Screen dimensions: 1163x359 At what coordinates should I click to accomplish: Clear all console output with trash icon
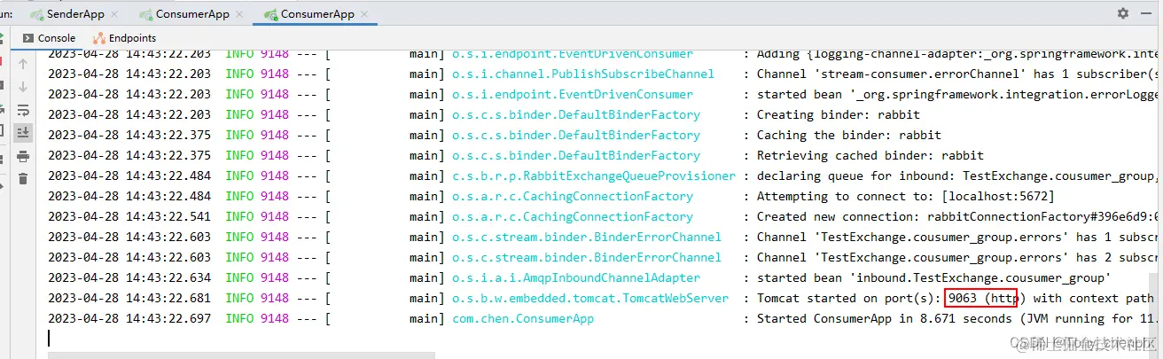pos(23,179)
